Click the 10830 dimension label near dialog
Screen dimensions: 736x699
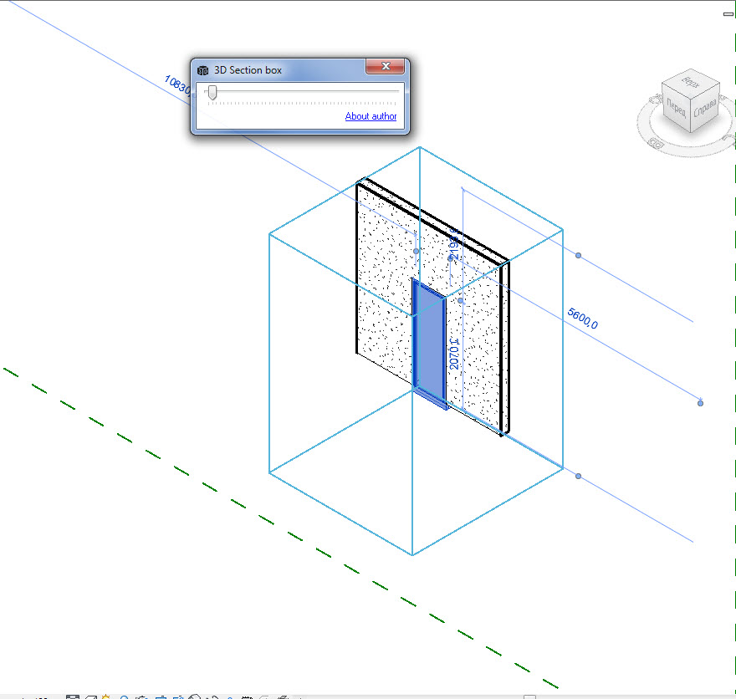177,84
